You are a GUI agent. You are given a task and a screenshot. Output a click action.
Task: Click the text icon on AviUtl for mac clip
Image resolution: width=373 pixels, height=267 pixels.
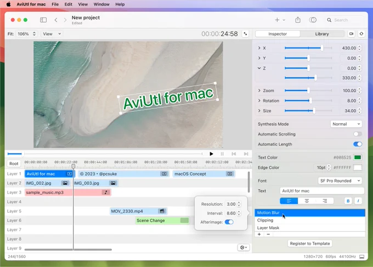click(70, 174)
